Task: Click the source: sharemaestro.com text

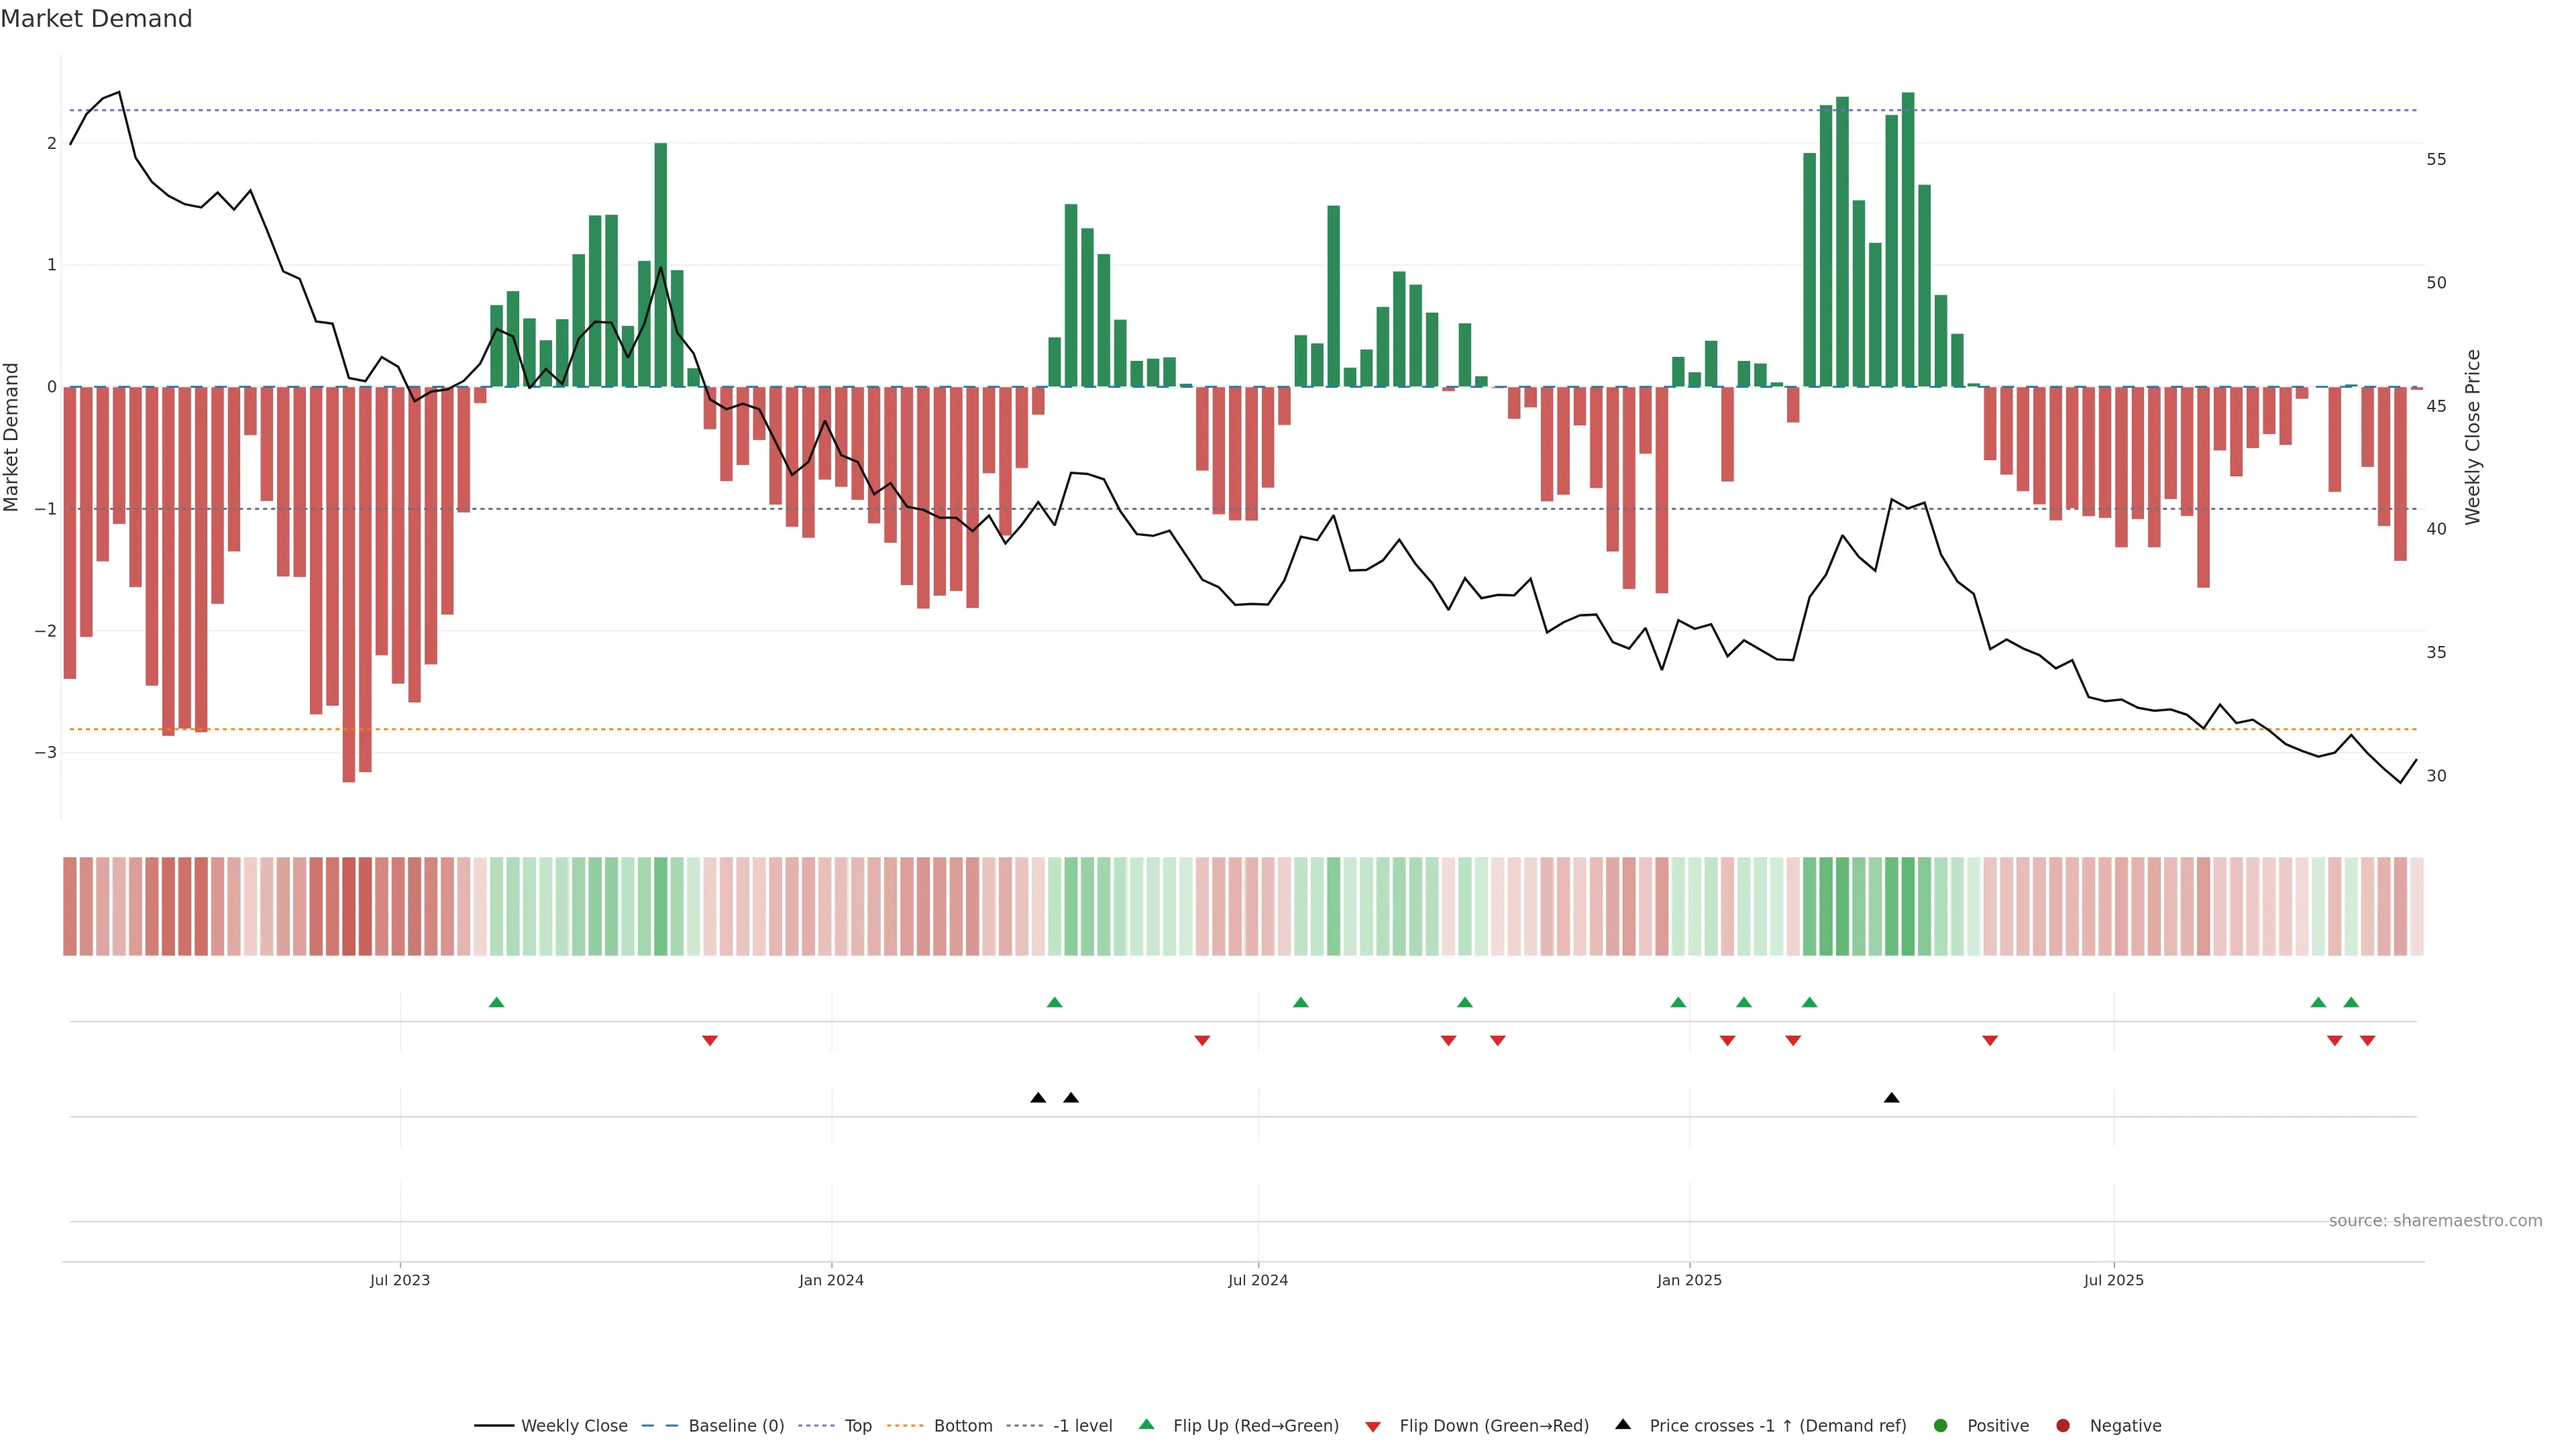Action: click(x=2435, y=1221)
